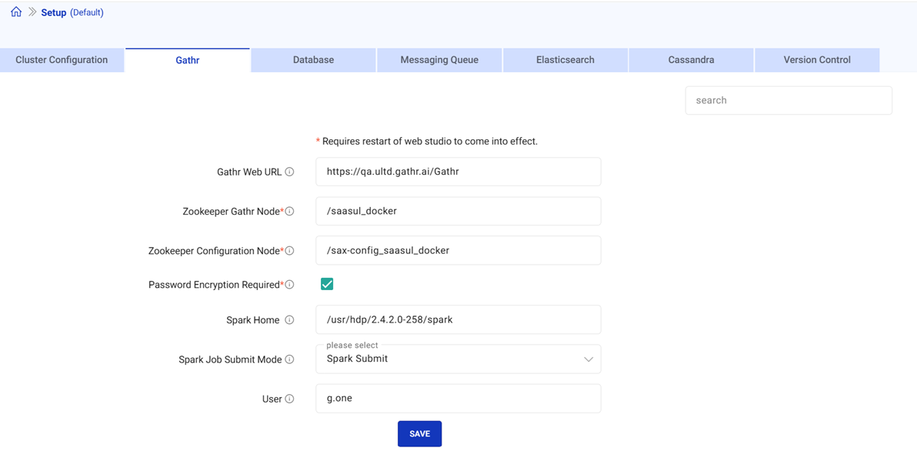Click the home icon in breadcrumb
Image resolution: width=917 pixels, height=461 pixels.
coord(16,12)
